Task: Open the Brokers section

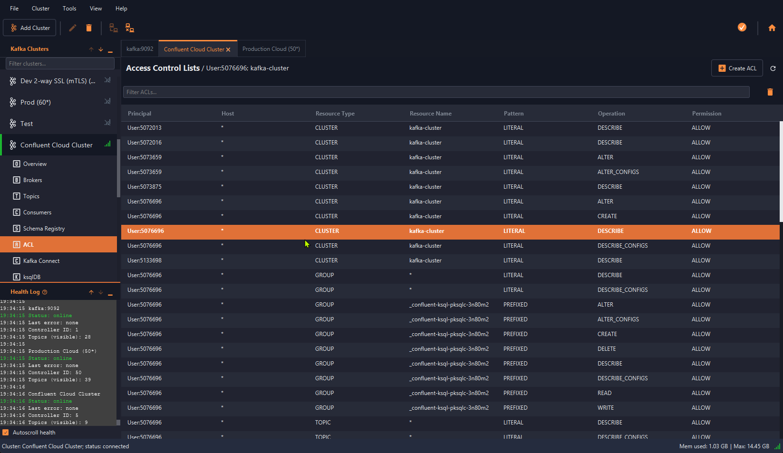Action: [x=58, y=180]
